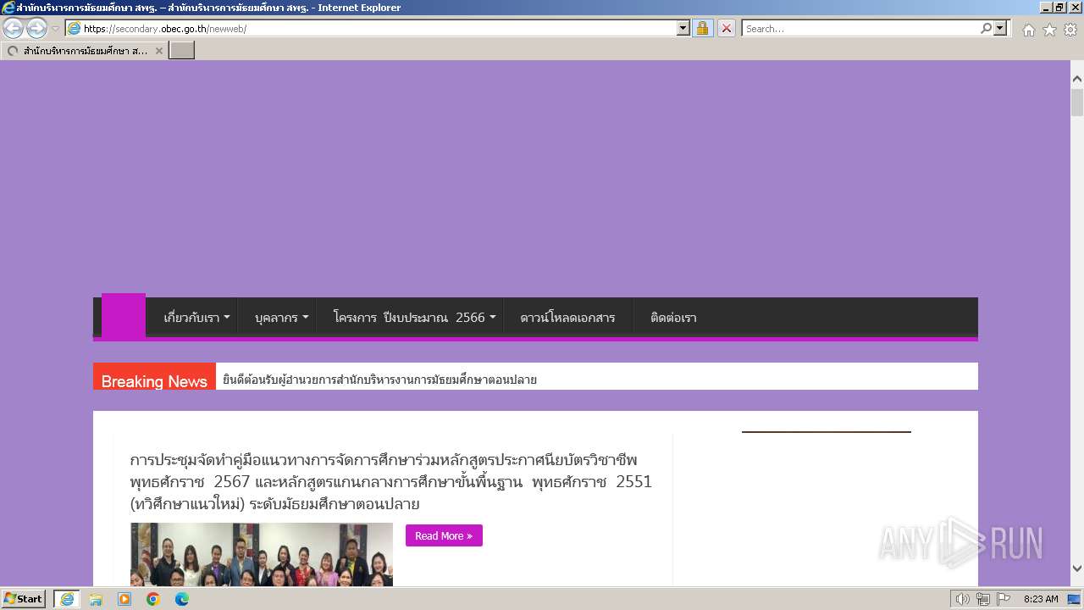
Task: Click the network tray icon
Action: point(983,599)
